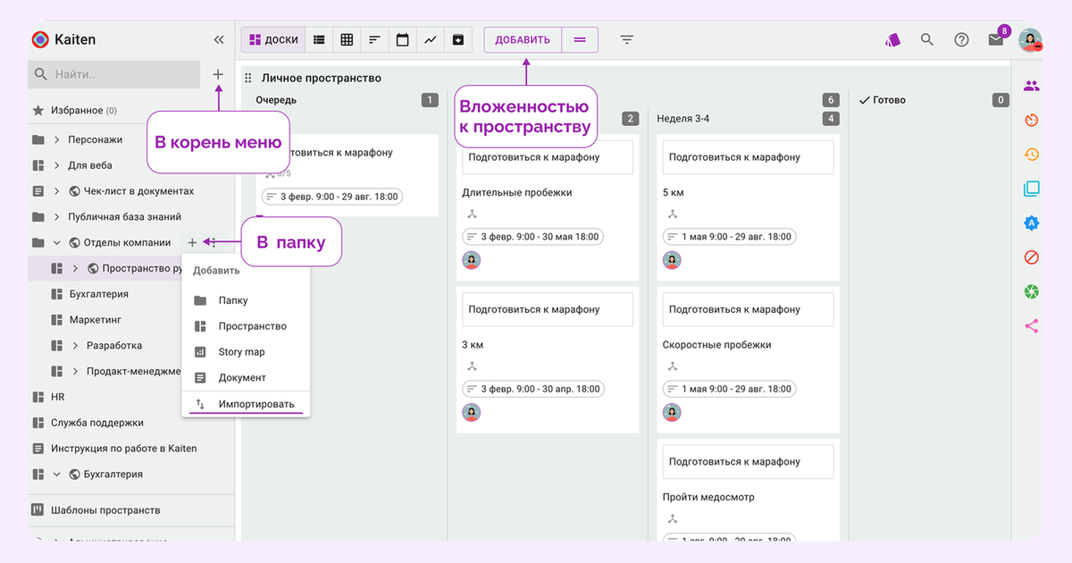Open Шаблоны пространств
Image resolution: width=1072 pixels, height=563 pixels.
pyautogui.click(x=105, y=510)
